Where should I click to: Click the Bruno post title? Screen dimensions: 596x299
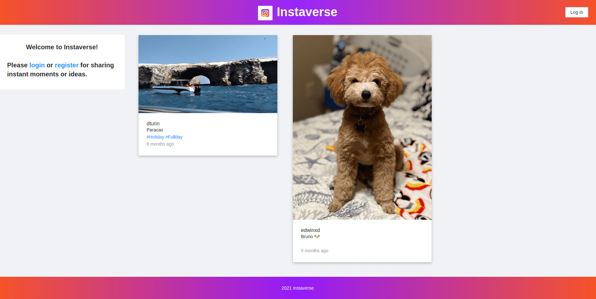pyautogui.click(x=307, y=236)
